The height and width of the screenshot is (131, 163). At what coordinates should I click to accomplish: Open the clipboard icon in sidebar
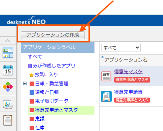coord(8,120)
